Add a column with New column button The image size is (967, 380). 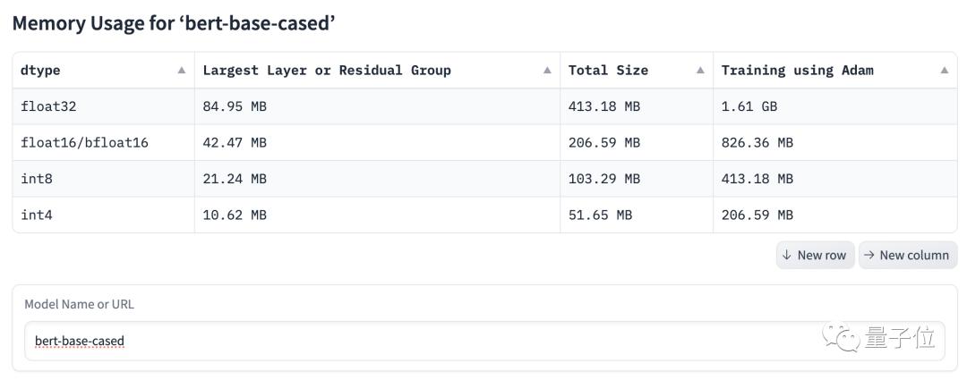907,255
